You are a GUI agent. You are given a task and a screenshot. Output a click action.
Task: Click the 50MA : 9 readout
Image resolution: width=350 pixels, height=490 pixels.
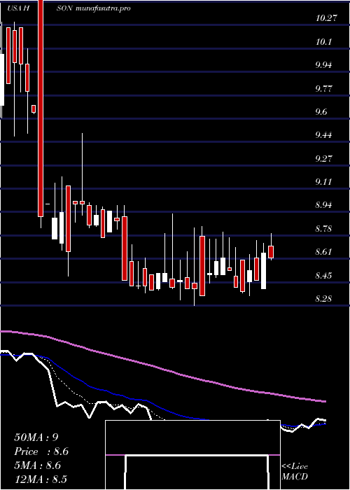pos(36,437)
